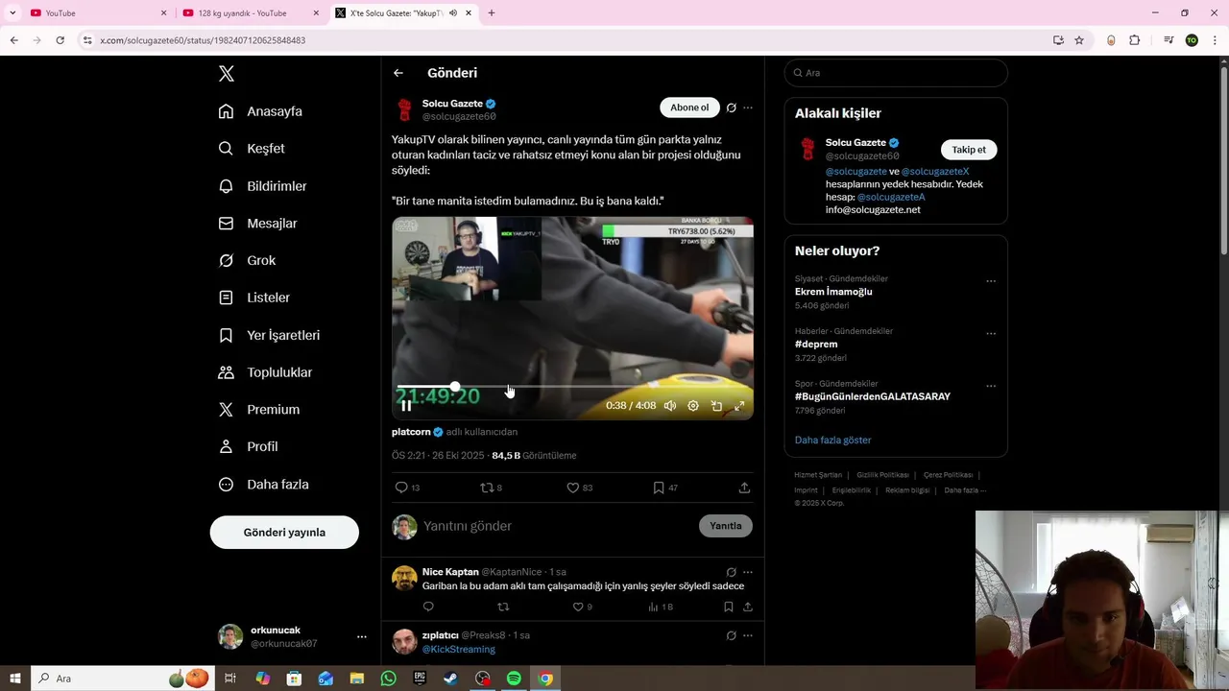Click the Gönderi yayınla button
This screenshot has width=1229, height=691.
(284, 533)
